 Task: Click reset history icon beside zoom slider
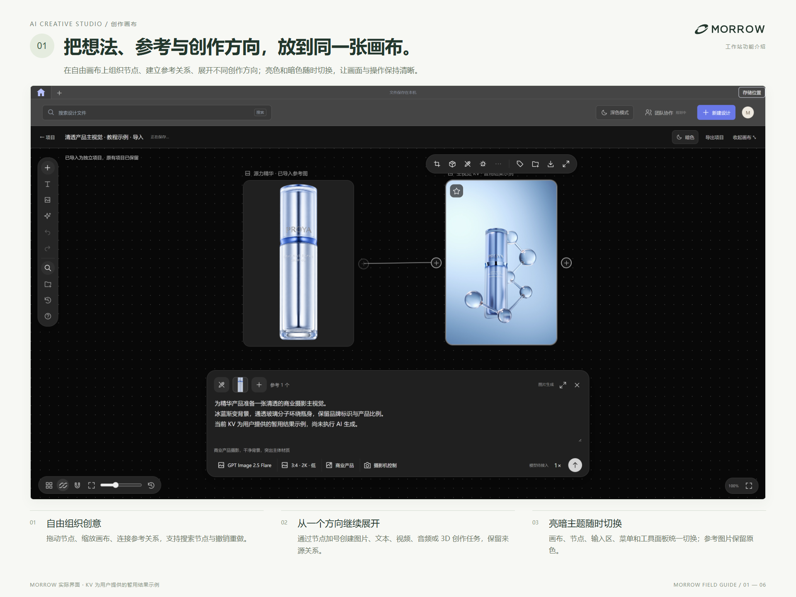click(151, 485)
